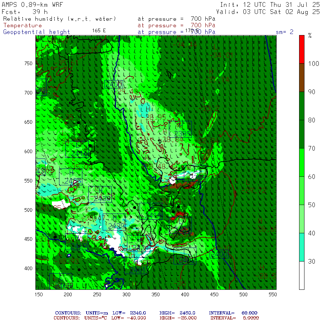Image resolution: width=322 pixels, height=322 pixels.
Task: Click the x-axis tick label '350'
Action: tap(156, 294)
